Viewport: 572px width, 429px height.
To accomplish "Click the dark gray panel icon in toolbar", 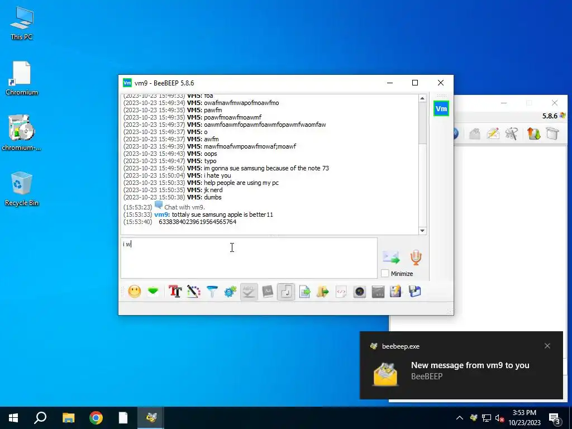I will pyautogui.click(x=378, y=292).
